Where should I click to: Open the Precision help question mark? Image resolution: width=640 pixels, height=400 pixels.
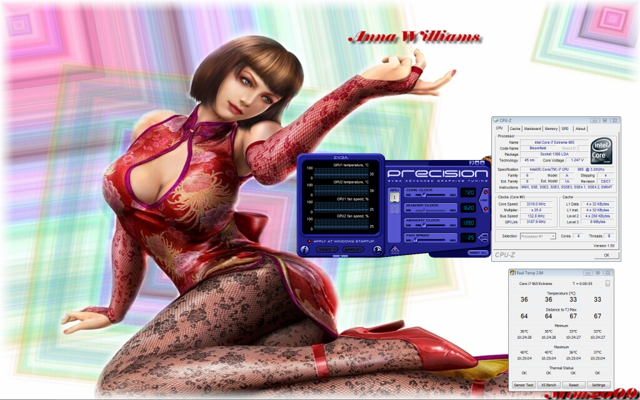point(472,162)
